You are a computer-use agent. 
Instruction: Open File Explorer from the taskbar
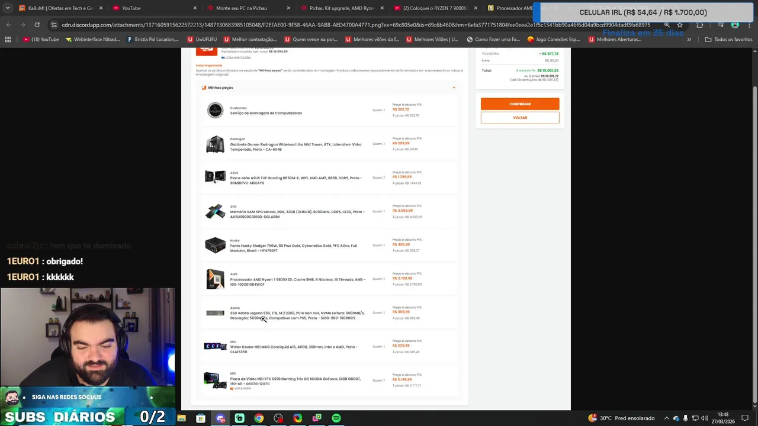click(x=181, y=418)
